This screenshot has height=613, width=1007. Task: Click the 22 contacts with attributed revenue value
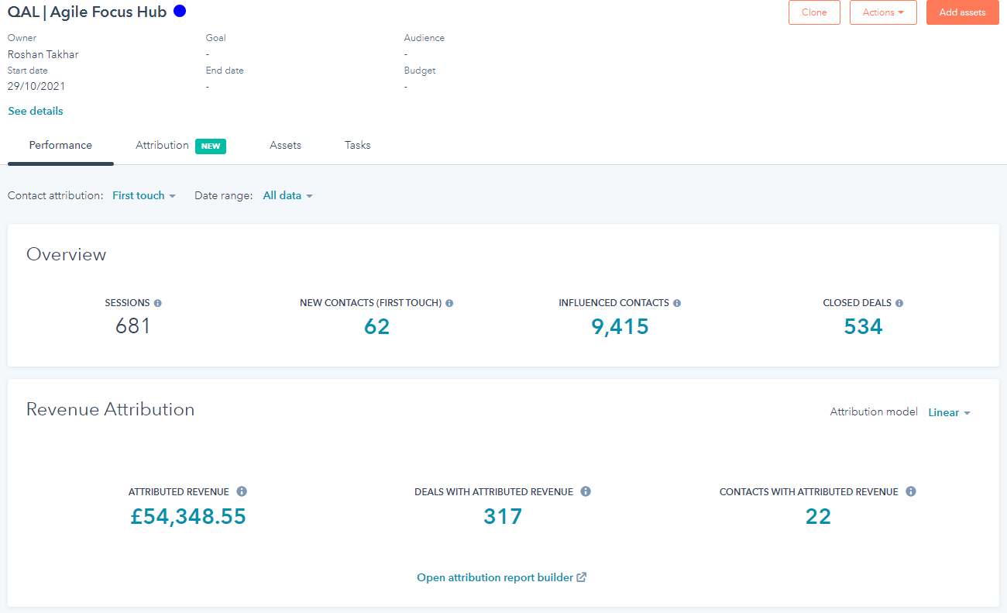(x=818, y=516)
